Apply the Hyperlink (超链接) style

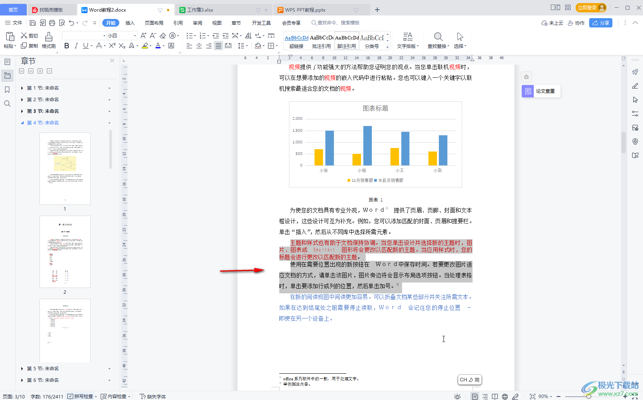pos(296,42)
